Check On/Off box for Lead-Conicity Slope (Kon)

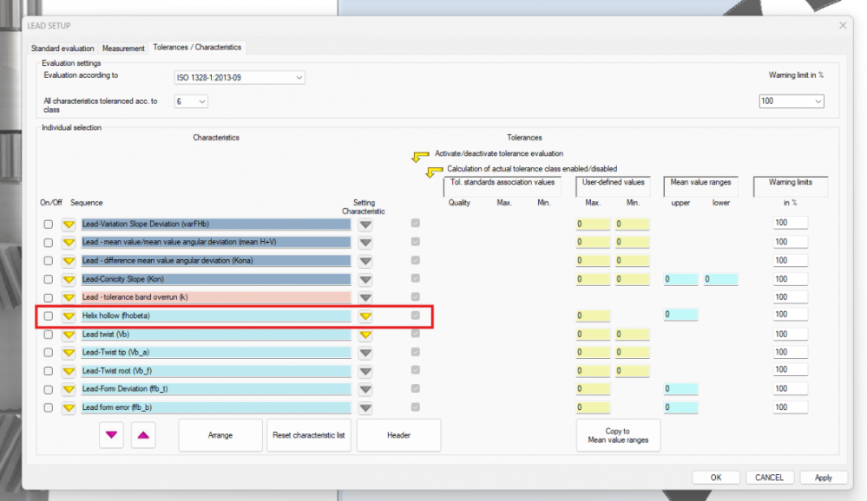tap(49, 279)
